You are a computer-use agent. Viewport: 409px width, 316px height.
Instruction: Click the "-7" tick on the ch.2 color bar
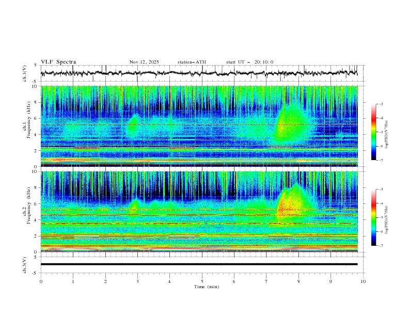coord(381,246)
